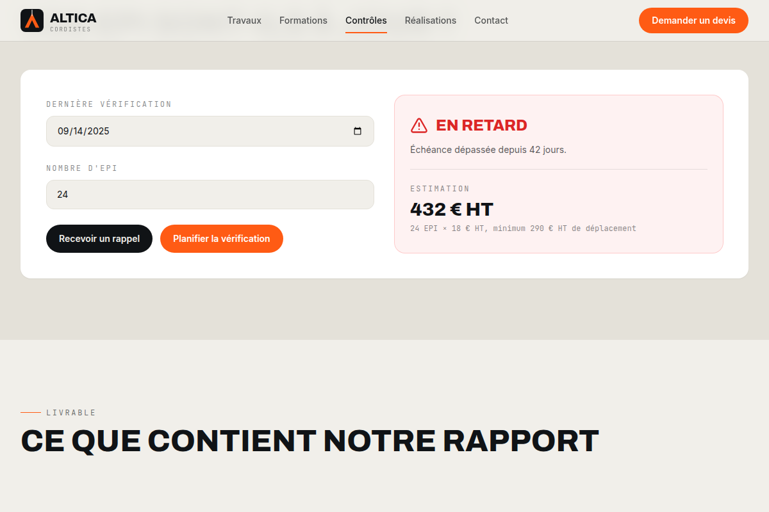This screenshot has height=512, width=769.
Task: Click the Altica logo icon
Action: (32, 20)
